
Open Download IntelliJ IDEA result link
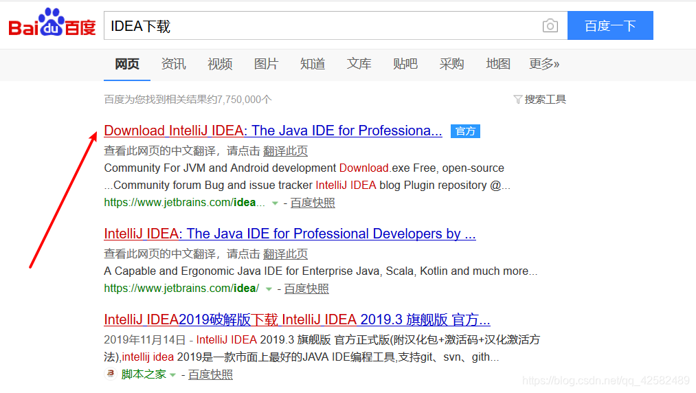click(273, 131)
